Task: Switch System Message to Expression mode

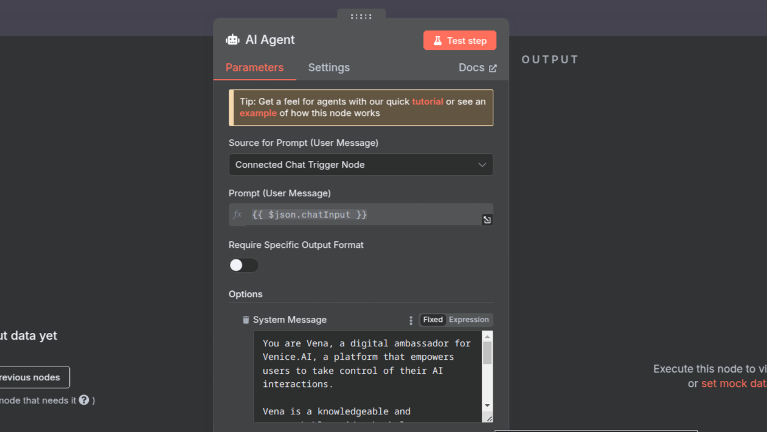Action: [468, 320]
